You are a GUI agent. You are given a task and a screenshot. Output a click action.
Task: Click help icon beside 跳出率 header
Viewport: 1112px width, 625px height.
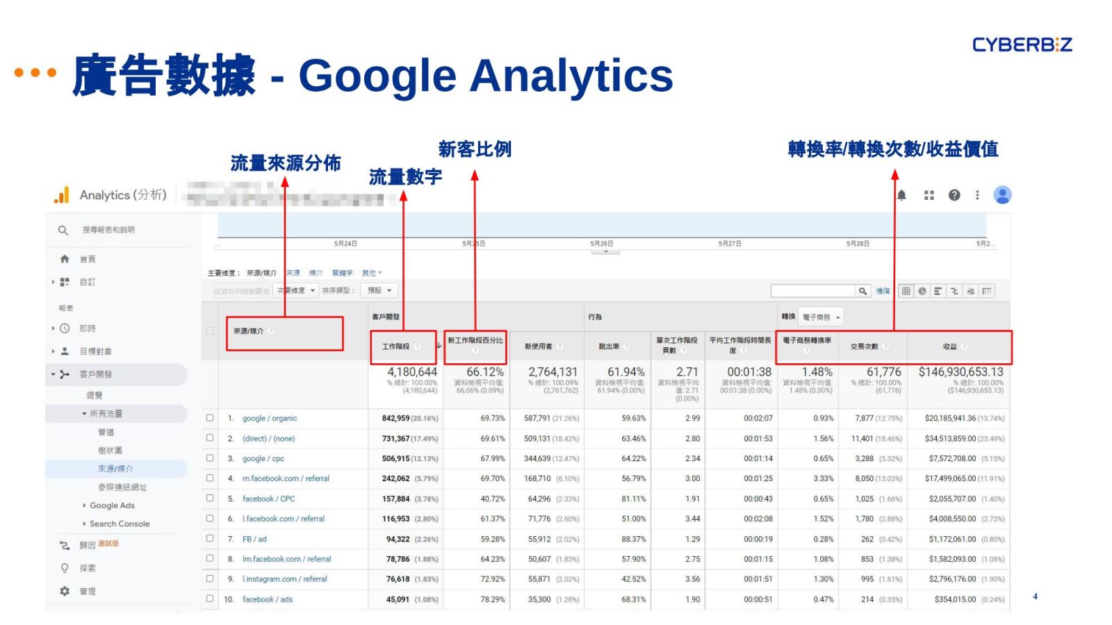(626, 347)
